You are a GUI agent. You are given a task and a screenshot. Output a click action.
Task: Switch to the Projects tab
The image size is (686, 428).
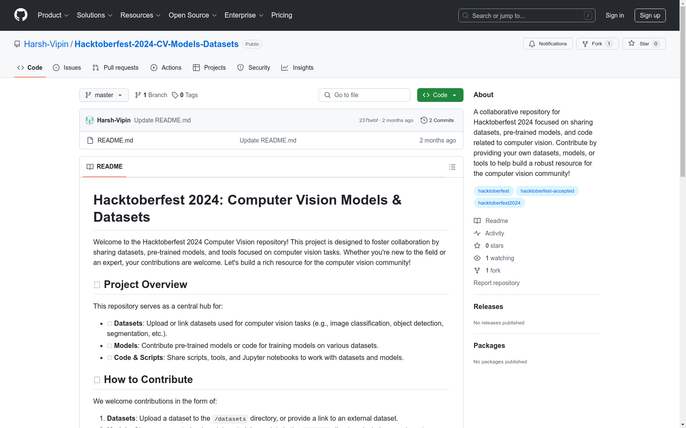(x=209, y=68)
